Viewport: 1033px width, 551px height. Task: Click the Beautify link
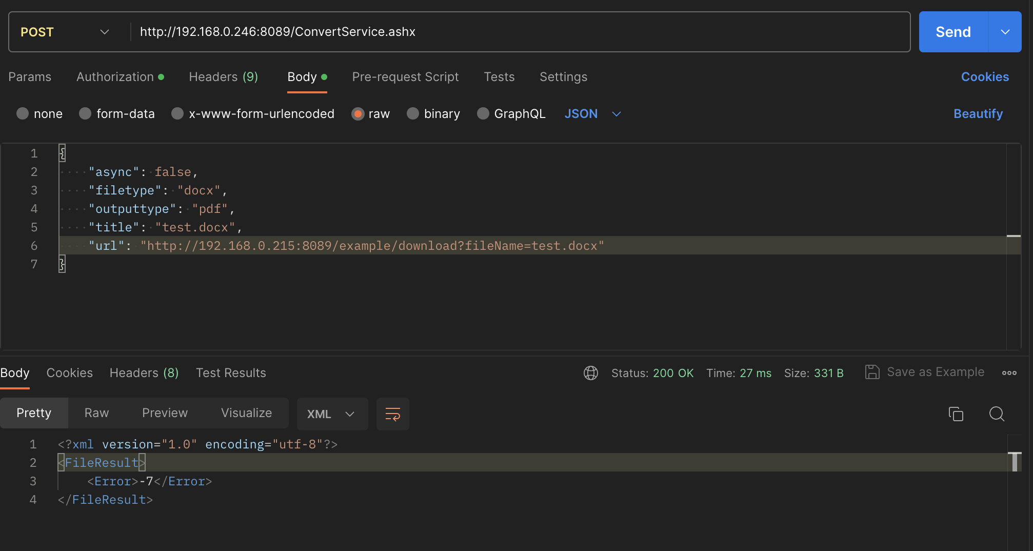click(978, 114)
